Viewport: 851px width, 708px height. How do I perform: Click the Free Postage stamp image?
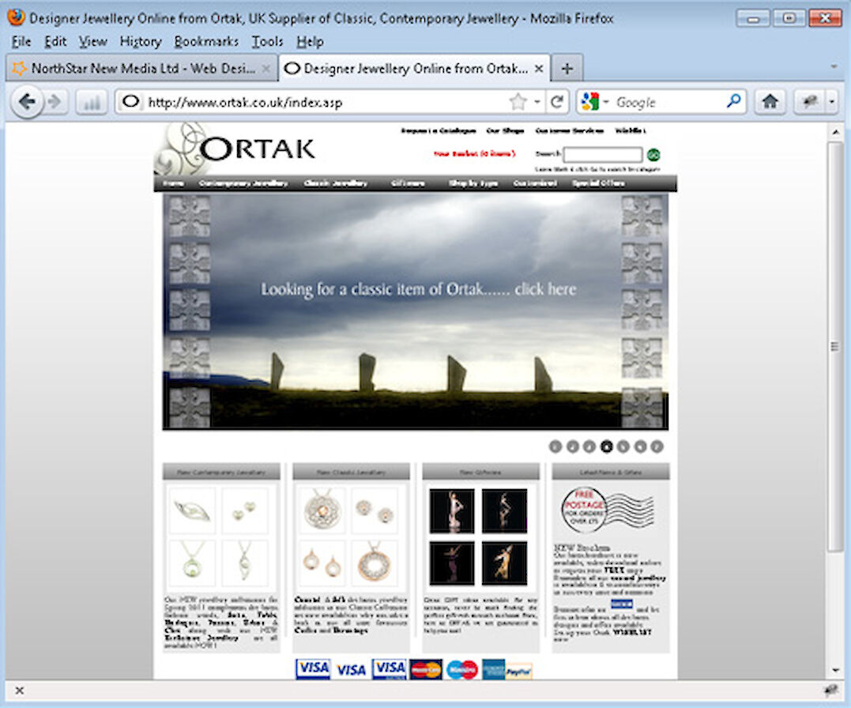pos(608,510)
